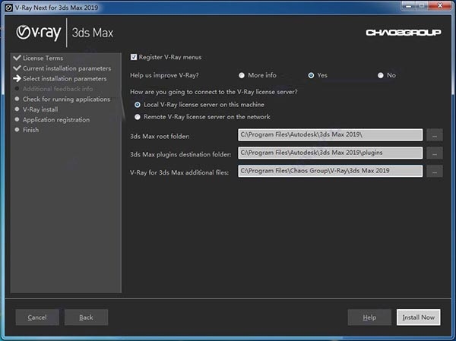Select Remote V-Ray license server option
456x341 pixels.
tap(138, 116)
